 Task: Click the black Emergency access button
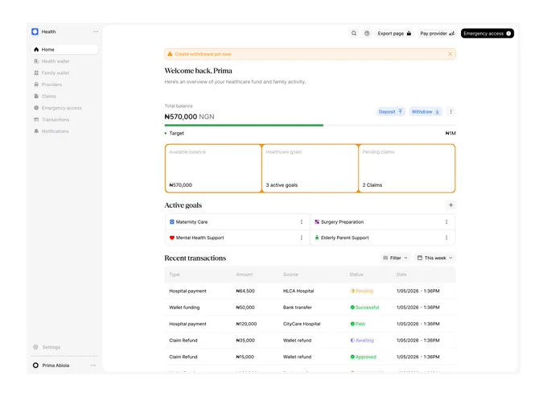click(487, 34)
